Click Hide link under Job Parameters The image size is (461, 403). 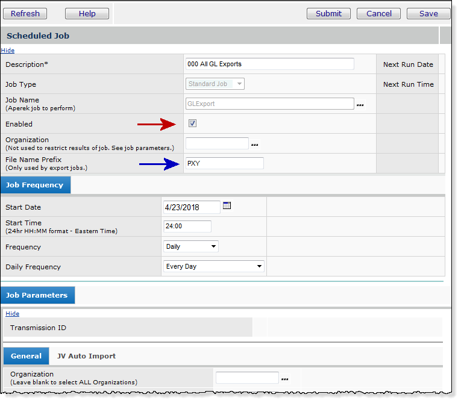pyautogui.click(x=12, y=313)
